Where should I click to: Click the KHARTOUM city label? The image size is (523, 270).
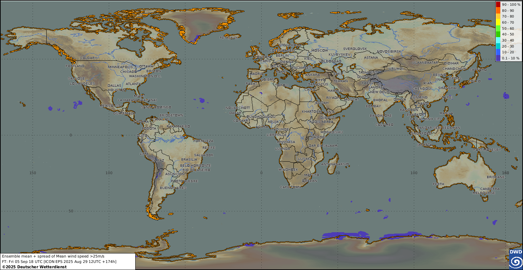(x=312, y=111)
